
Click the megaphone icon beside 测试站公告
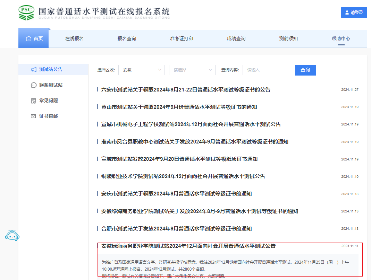point(34,70)
